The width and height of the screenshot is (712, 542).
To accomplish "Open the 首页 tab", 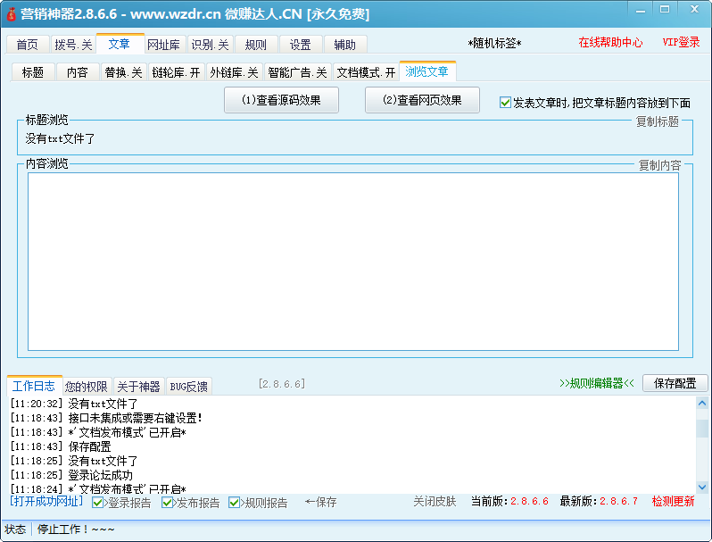I will (x=28, y=45).
